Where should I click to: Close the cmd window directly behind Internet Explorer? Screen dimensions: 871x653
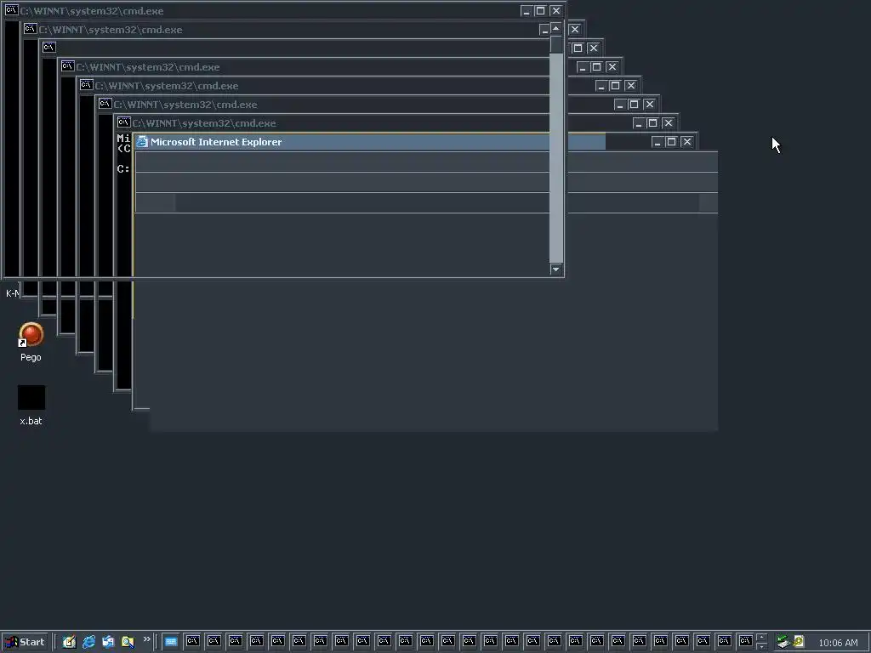click(669, 122)
